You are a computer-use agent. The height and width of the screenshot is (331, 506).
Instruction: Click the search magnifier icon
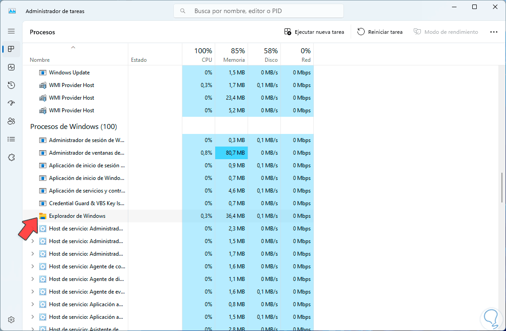pos(183,11)
